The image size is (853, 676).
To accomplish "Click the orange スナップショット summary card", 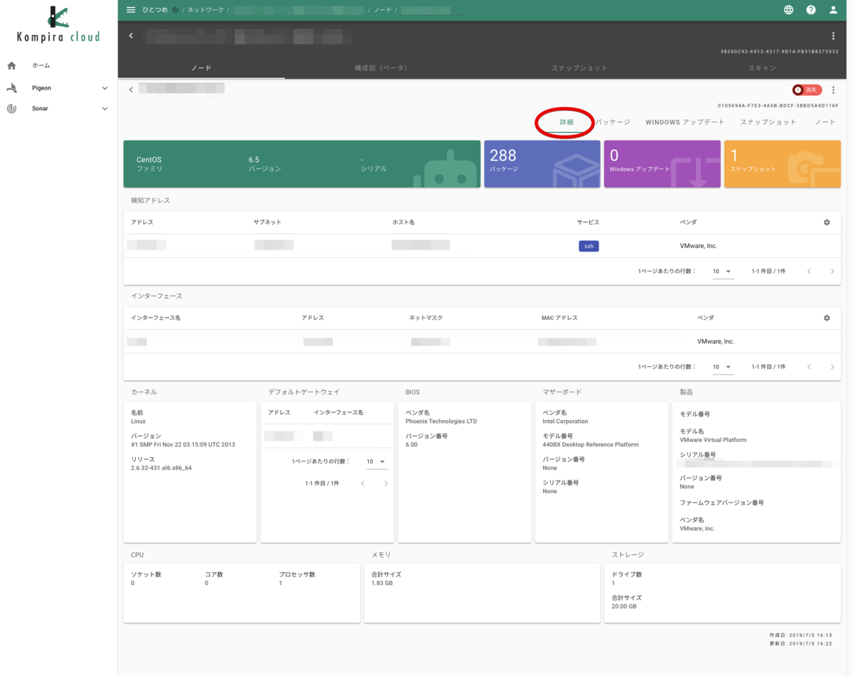I will click(x=782, y=164).
